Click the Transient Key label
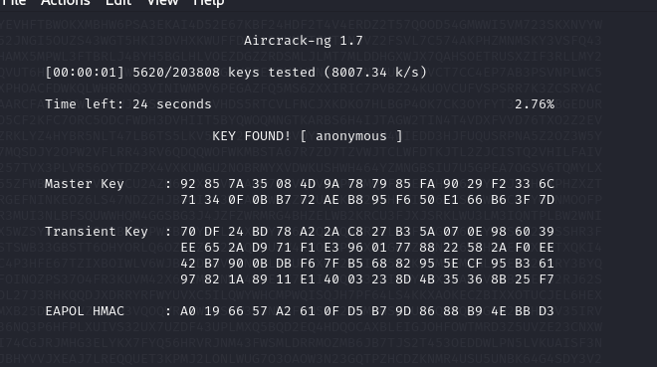 tap(97, 232)
